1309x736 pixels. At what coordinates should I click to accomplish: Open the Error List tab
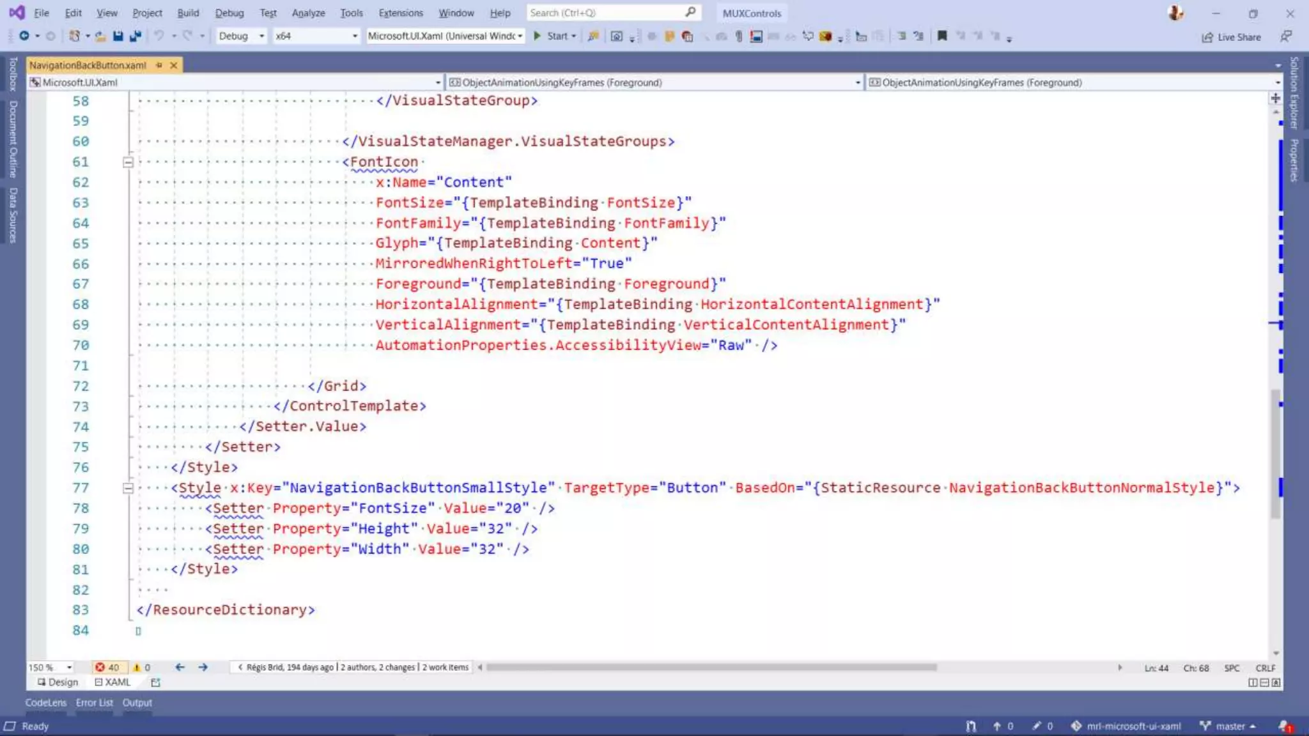point(94,703)
